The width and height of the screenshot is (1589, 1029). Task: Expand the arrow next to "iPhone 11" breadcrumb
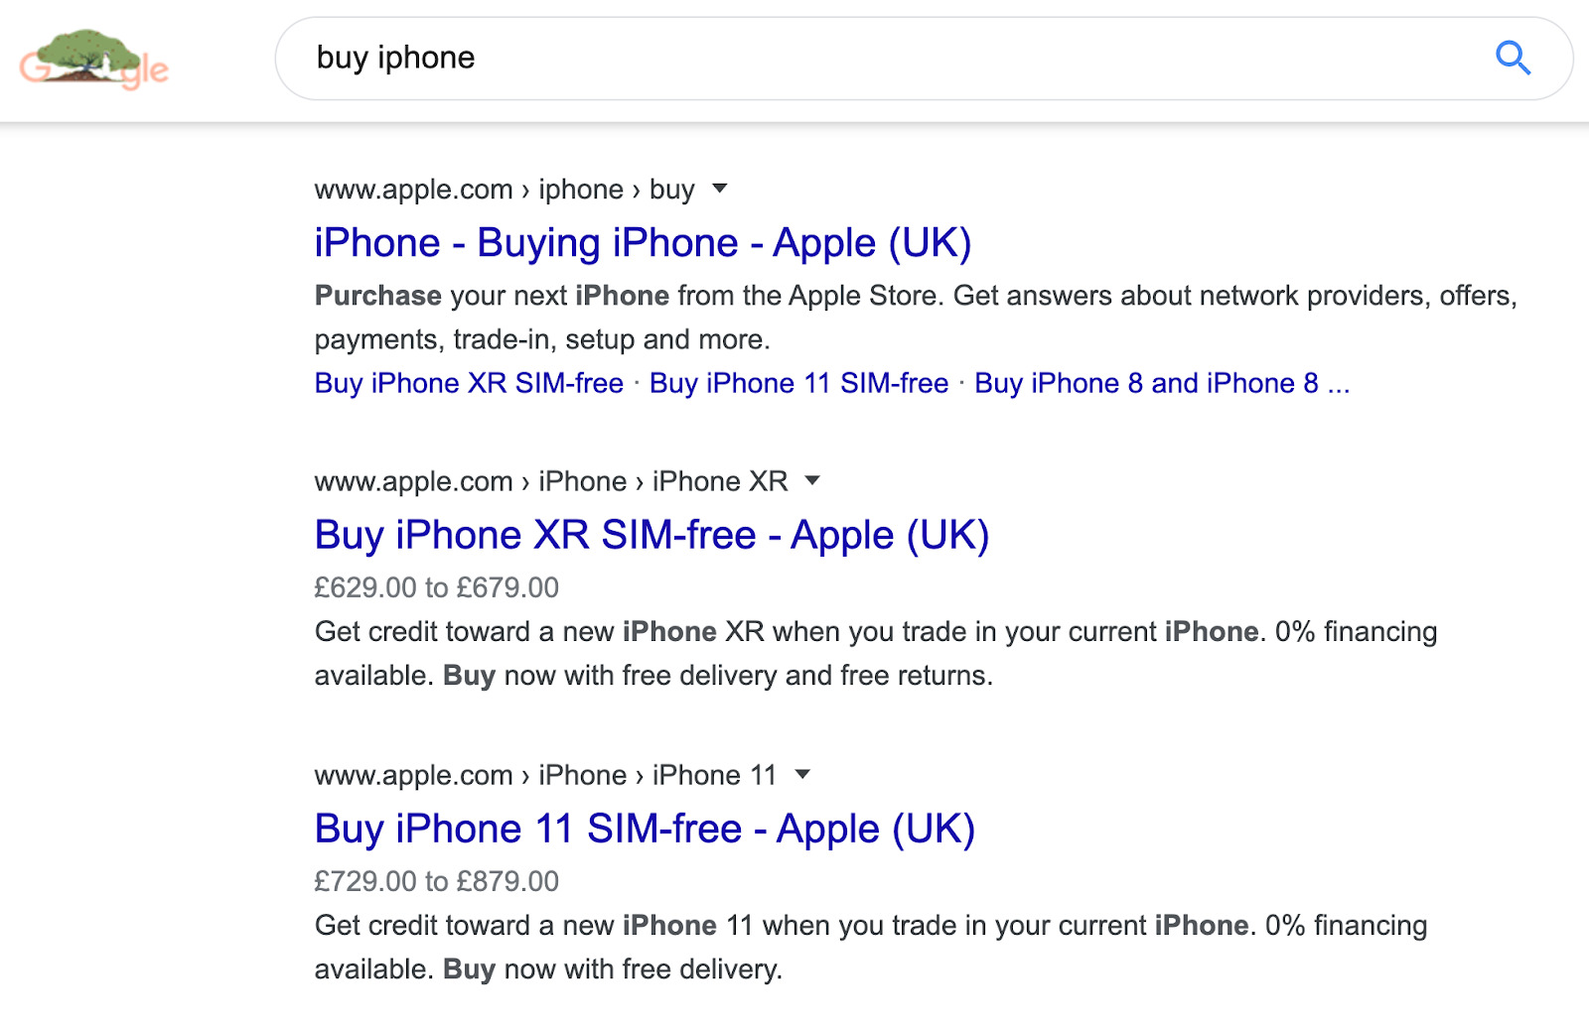click(x=803, y=774)
